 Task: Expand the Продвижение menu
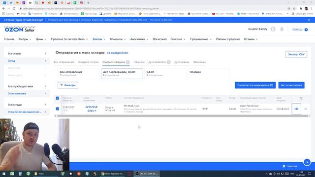click(201, 39)
